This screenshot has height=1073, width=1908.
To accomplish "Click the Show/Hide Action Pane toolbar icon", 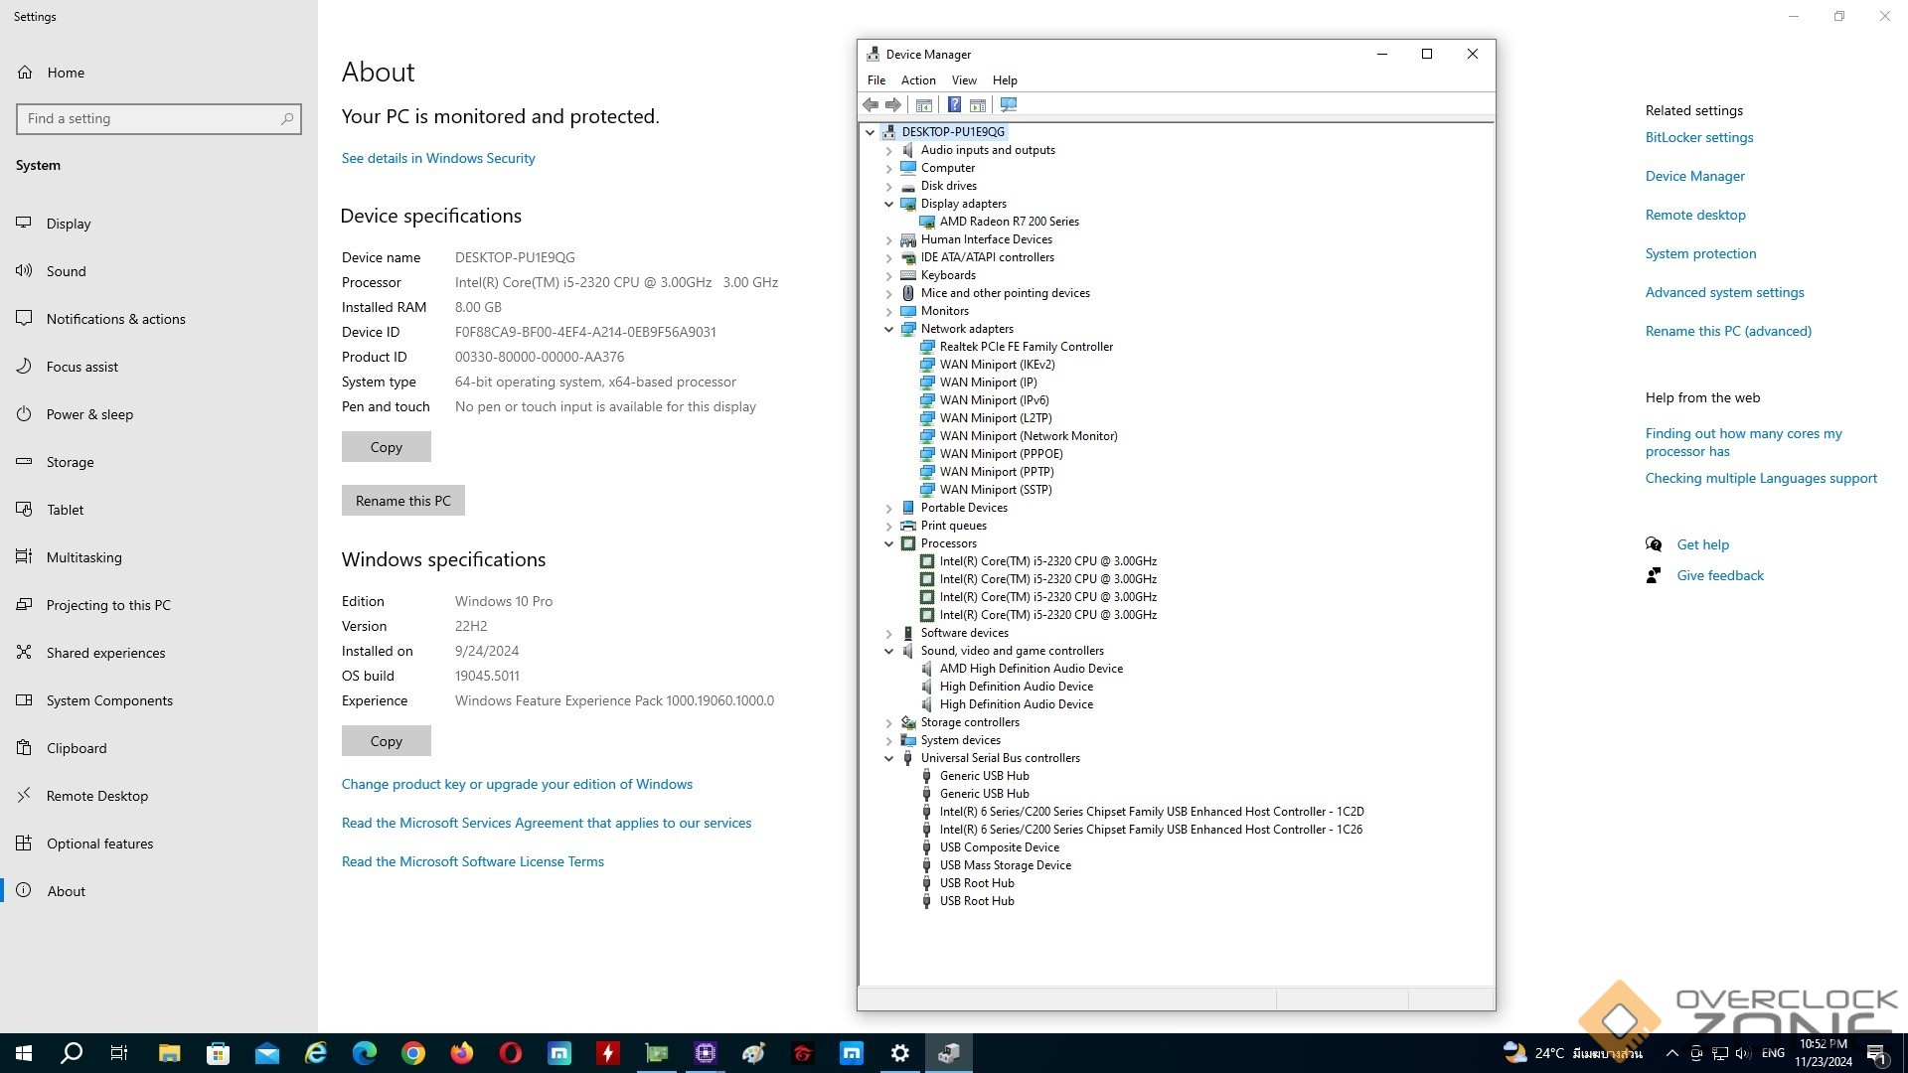I will click(978, 105).
